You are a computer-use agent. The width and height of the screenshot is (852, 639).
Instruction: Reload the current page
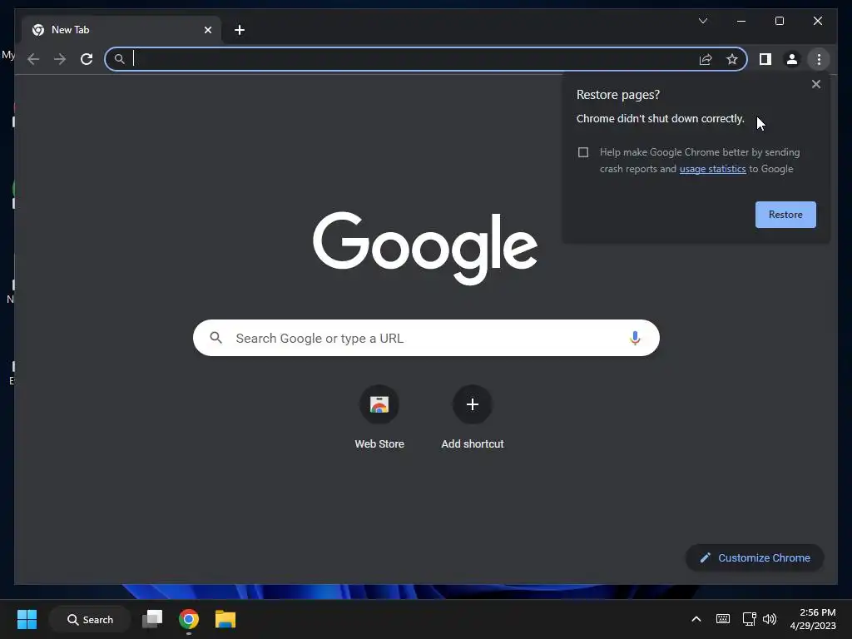click(87, 59)
